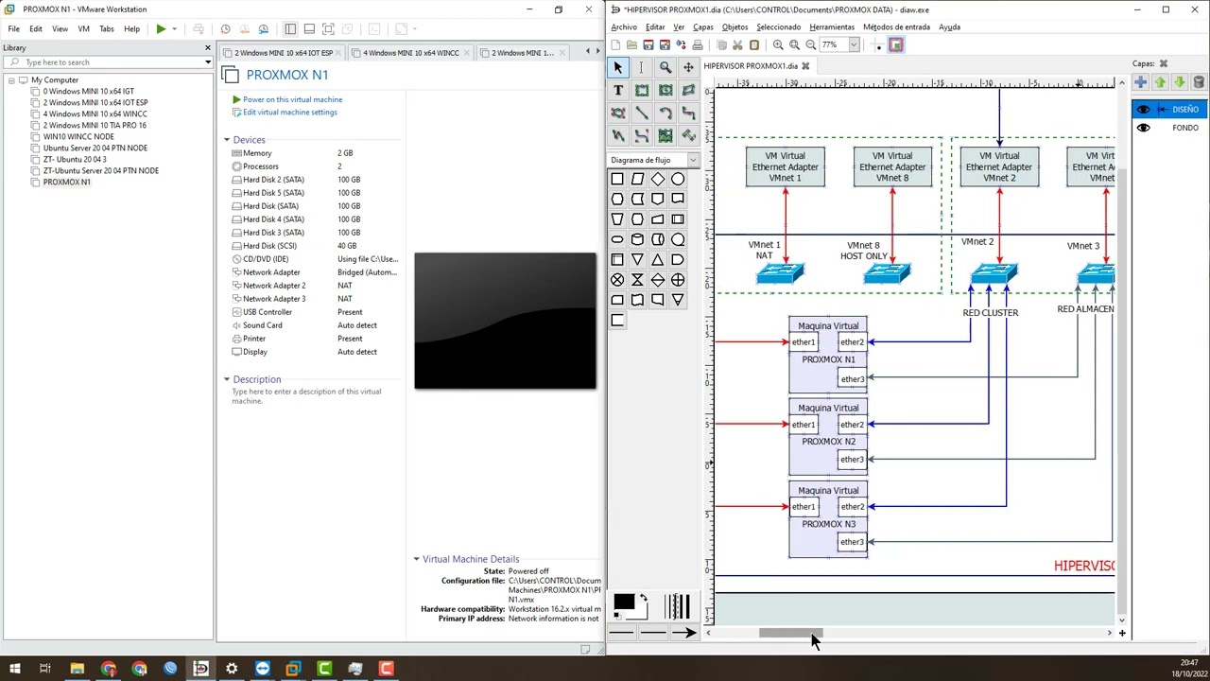1210x681 pixels.
Task: Click Dia foreground/background color swatch
Action: pos(631,605)
